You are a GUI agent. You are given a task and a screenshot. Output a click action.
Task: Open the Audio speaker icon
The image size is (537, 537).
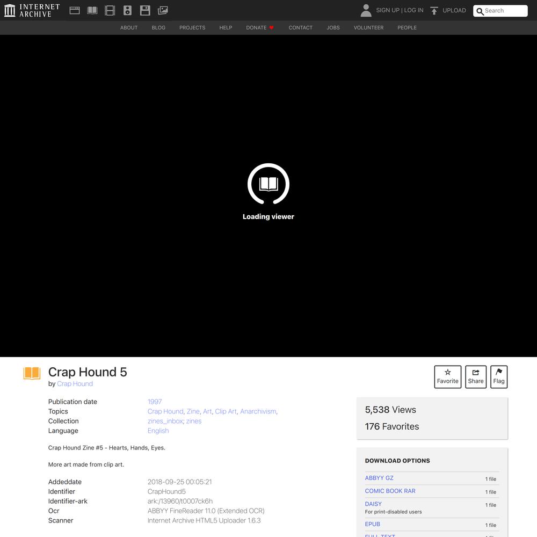(127, 10)
